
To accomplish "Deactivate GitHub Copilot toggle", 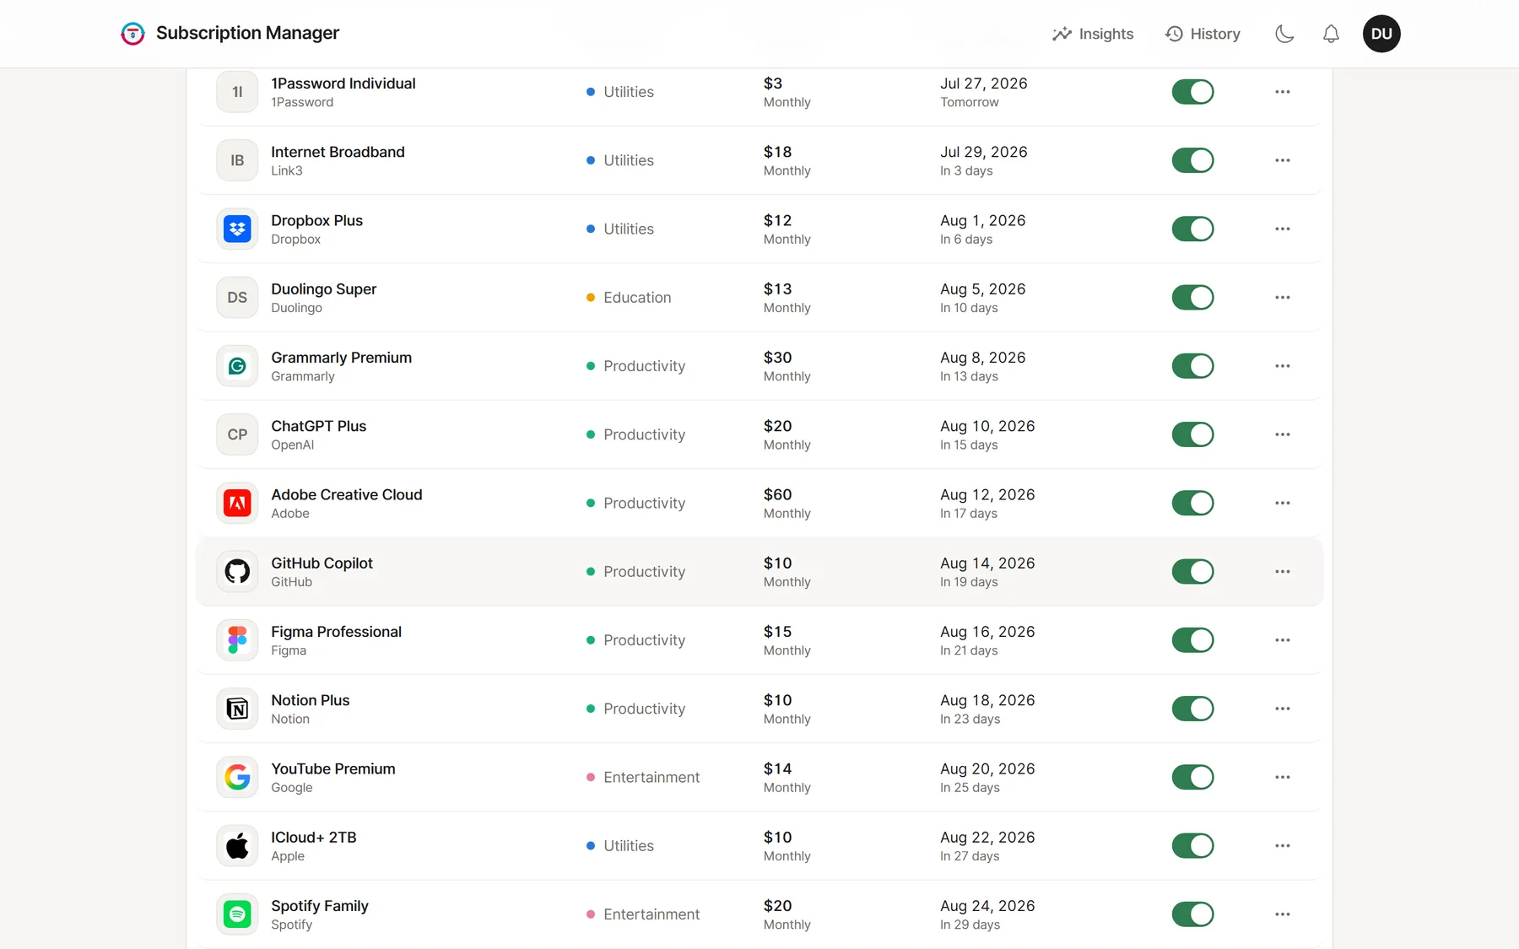I will (x=1192, y=571).
